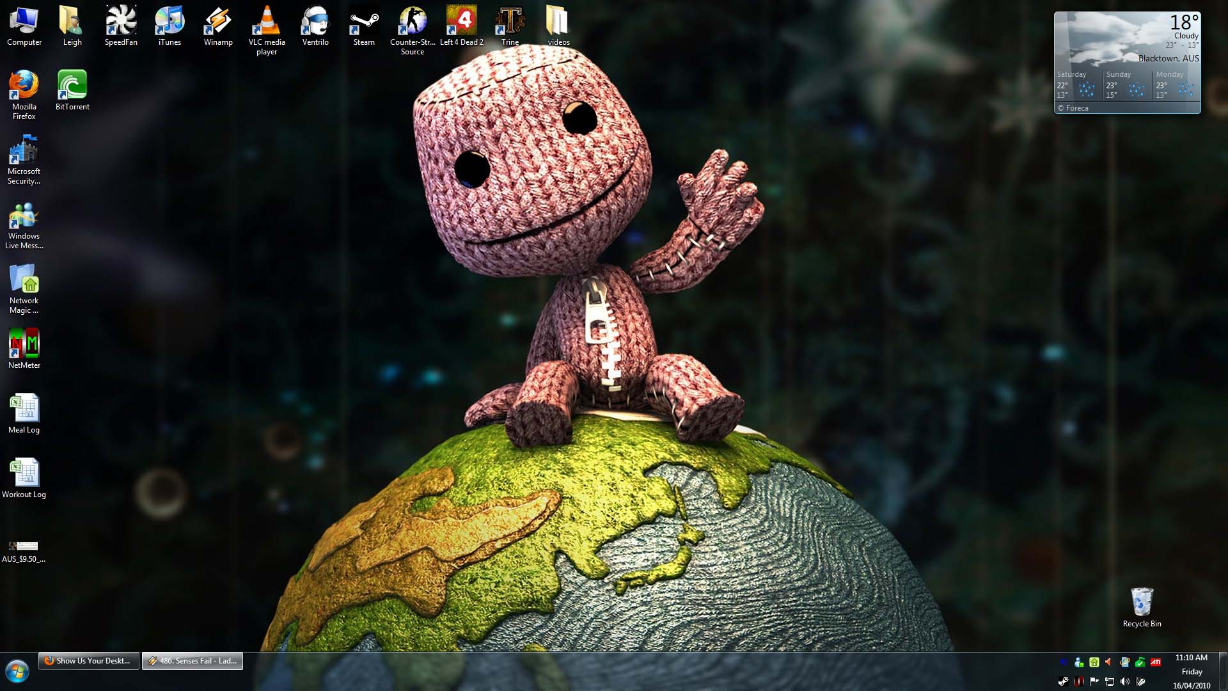The image size is (1228, 691).
Task: Select the NetMeter desktop shortcut
Action: coord(24,349)
